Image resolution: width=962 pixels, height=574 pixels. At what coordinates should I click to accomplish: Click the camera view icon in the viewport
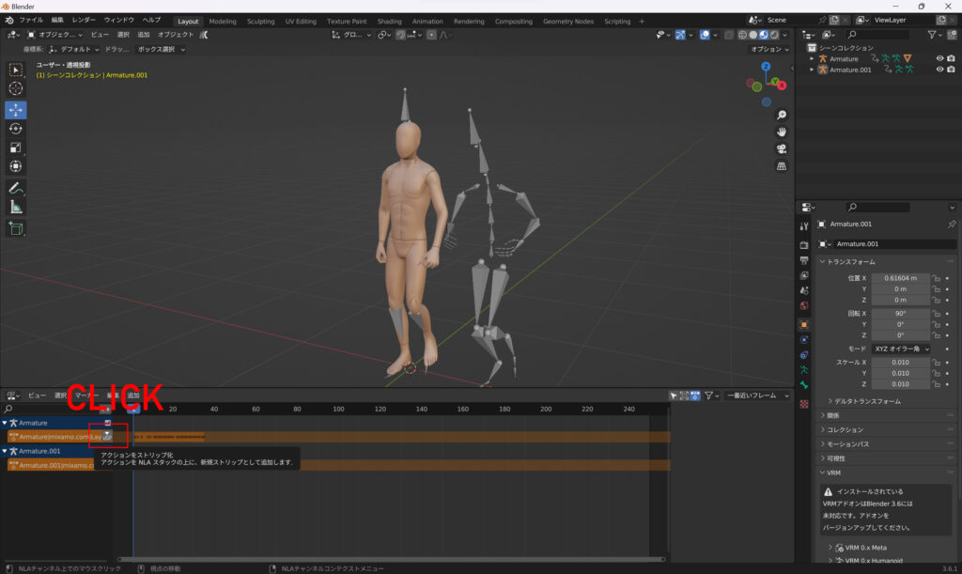coord(782,149)
